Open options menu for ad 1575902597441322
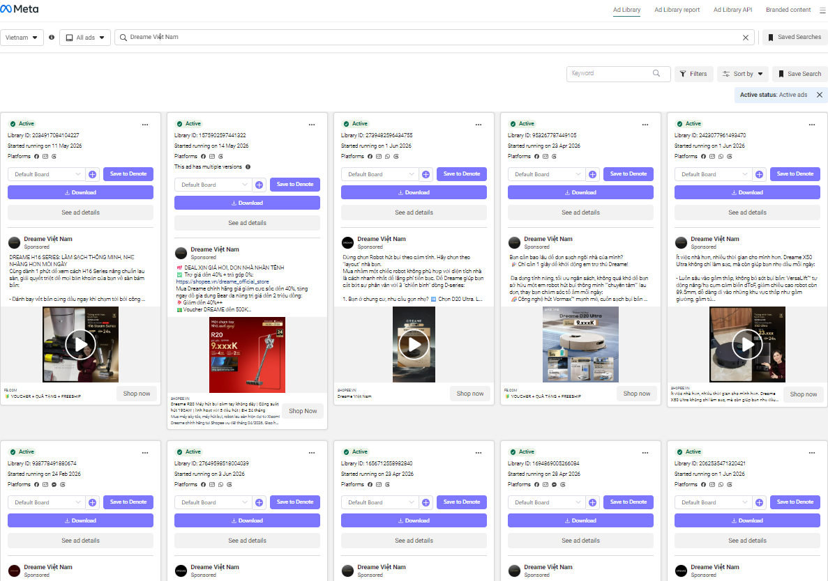Screen dimensions: 828x581 (x=312, y=125)
